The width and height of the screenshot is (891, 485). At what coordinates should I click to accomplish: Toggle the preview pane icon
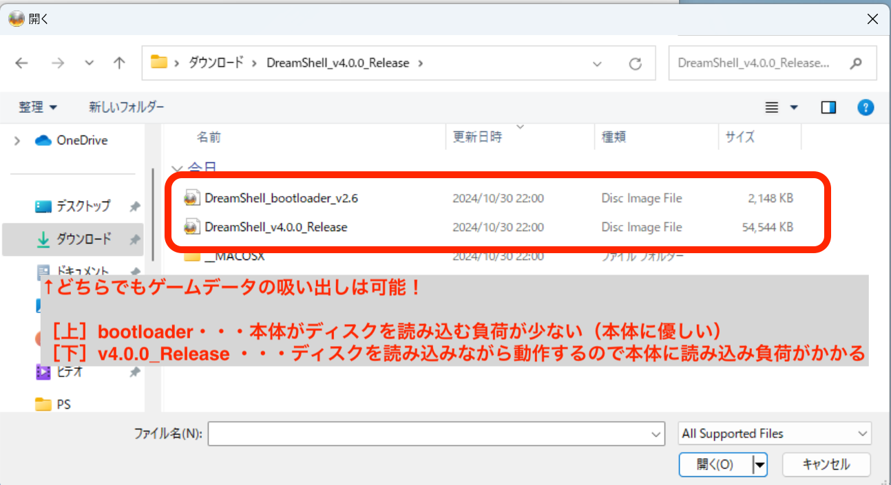828,107
